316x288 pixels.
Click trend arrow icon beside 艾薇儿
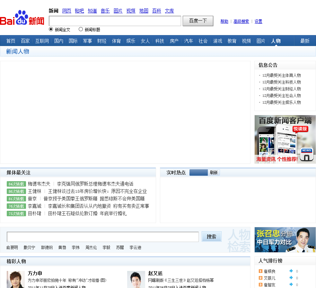pos(291,278)
